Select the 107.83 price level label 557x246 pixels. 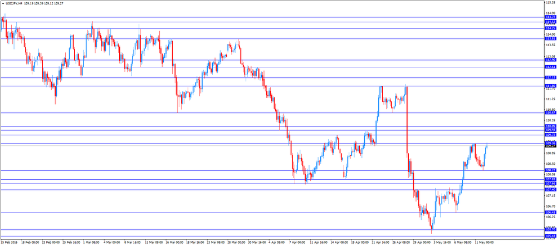click(550, 180)
